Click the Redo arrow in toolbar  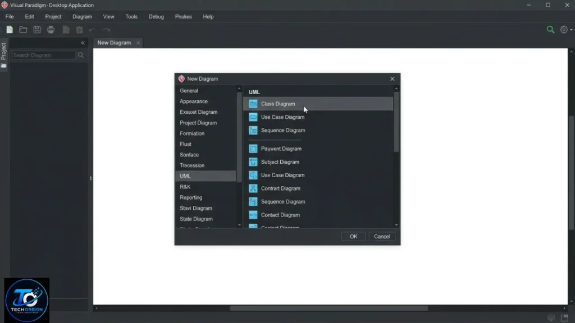(x=106, y=30)
